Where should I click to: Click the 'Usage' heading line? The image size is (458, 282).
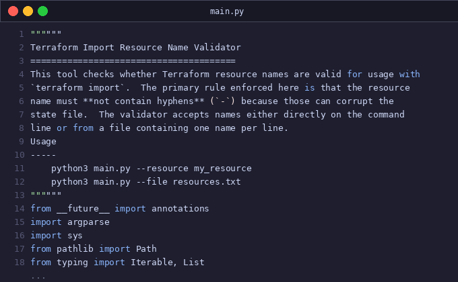tap(43, 142)
